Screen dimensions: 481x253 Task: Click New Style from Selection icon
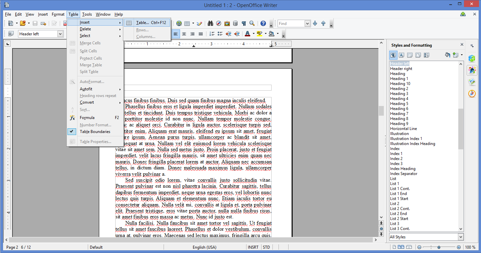[456, 55]
